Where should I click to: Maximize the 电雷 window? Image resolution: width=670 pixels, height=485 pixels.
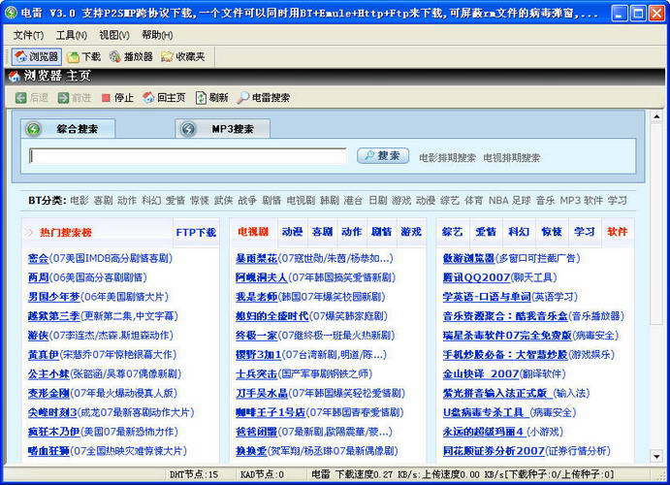(638, 14)
